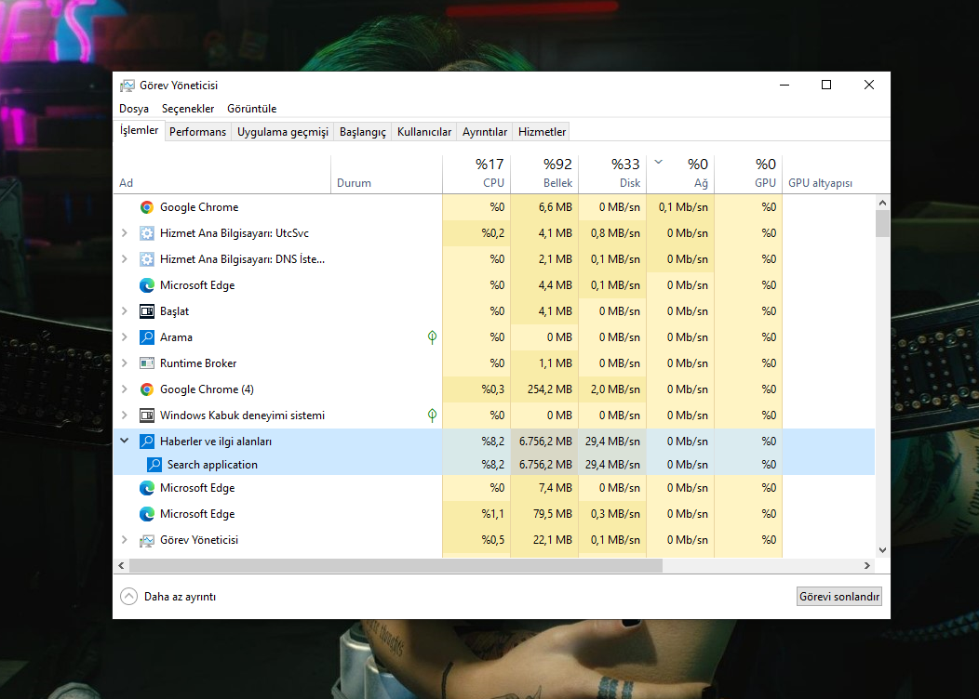This screenshot has width=979, height=699.
Task: Sort by the GPU column header
Action: point(748,173)
